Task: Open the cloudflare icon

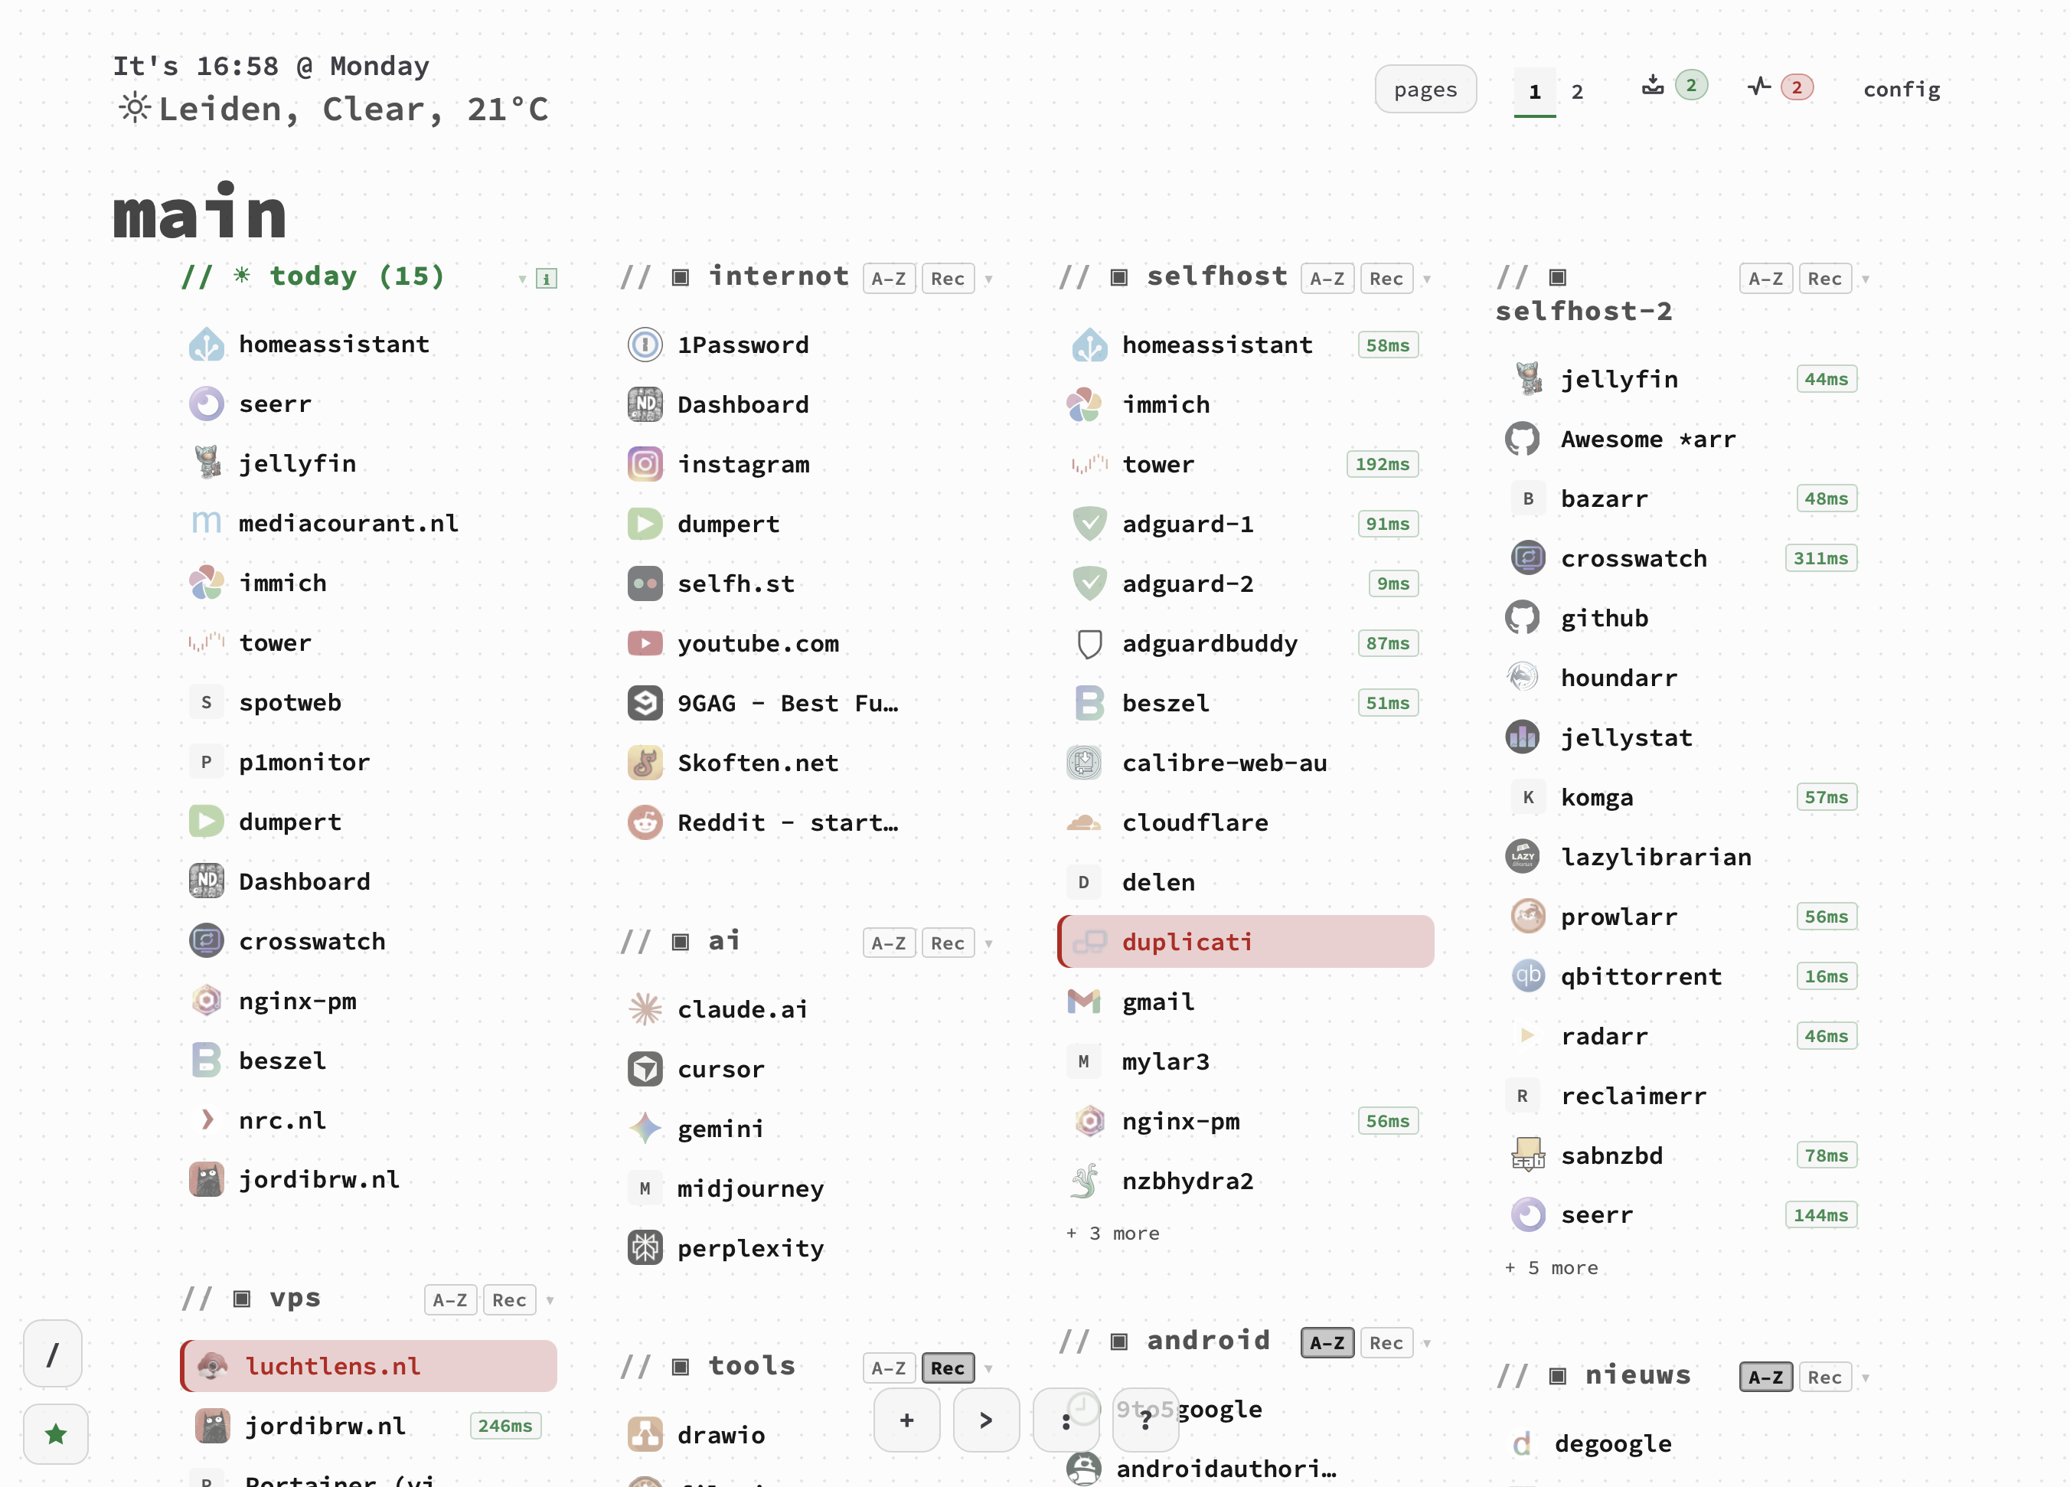Action: click(1083, 822)
